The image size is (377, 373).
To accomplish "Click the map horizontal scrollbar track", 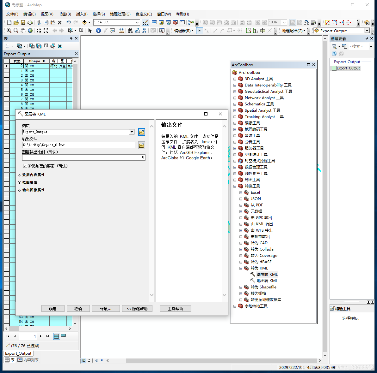I will pos(221,360).
